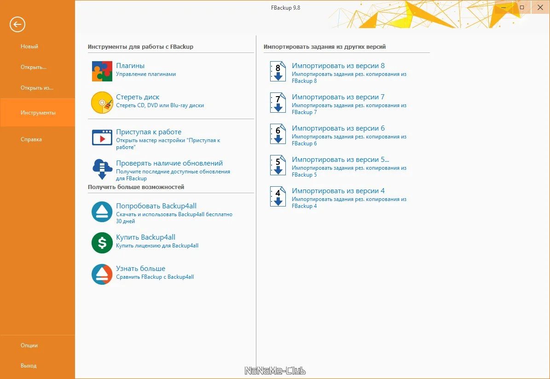Click the green dollar Buy icon
550x379 pixels.
pos(102,242)
